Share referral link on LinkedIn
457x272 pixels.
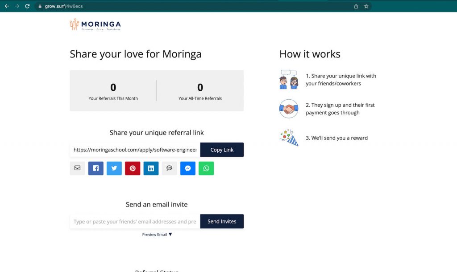point(151,168)
